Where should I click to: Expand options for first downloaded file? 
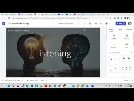[22, 80]
